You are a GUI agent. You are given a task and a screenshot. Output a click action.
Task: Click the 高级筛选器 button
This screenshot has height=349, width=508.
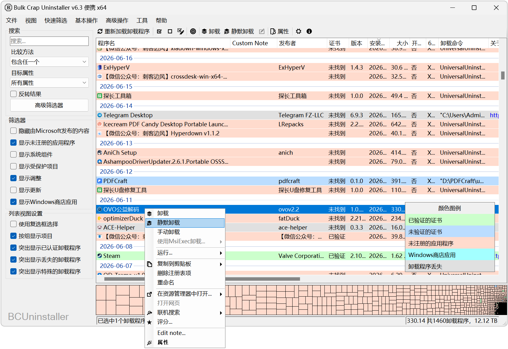point(49,105)
